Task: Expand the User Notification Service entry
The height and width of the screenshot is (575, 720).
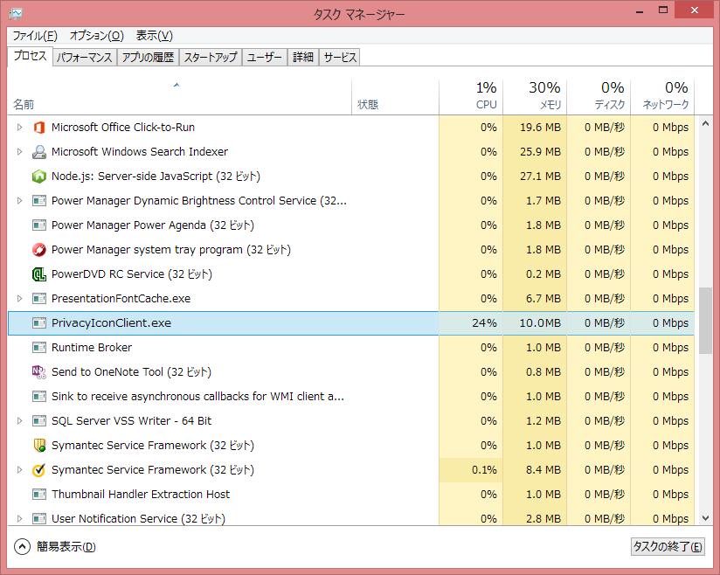Action: 20,519
